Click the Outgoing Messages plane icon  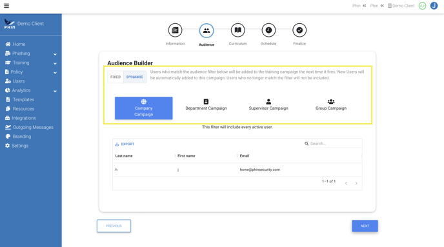coord(8,127)
